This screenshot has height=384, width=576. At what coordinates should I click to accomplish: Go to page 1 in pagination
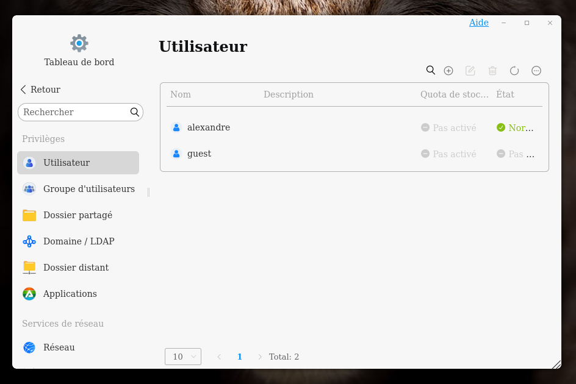(240, 357)
